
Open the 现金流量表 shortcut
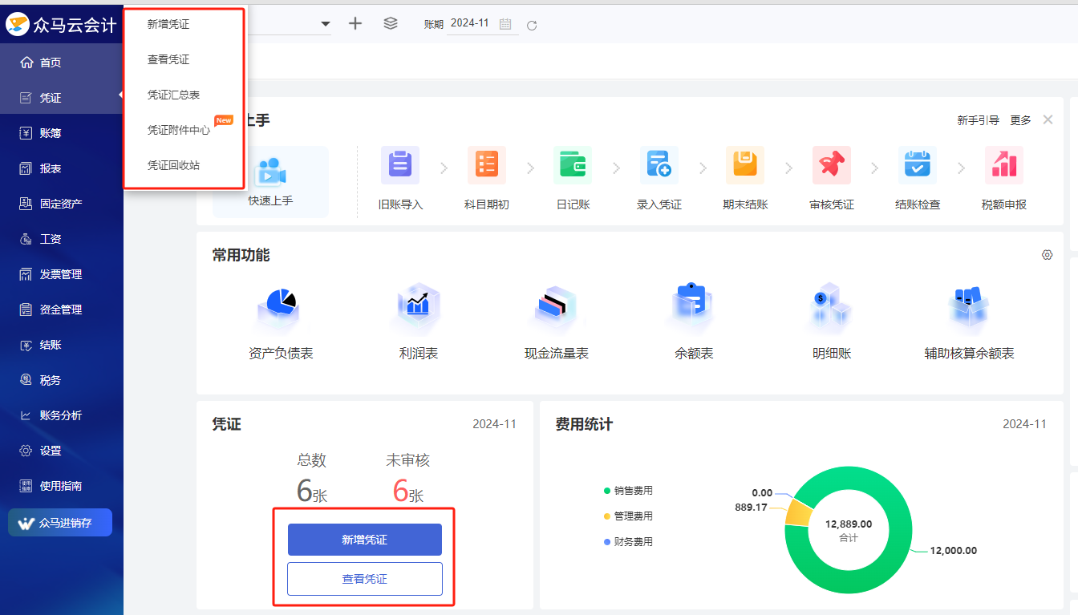[557, 322]
